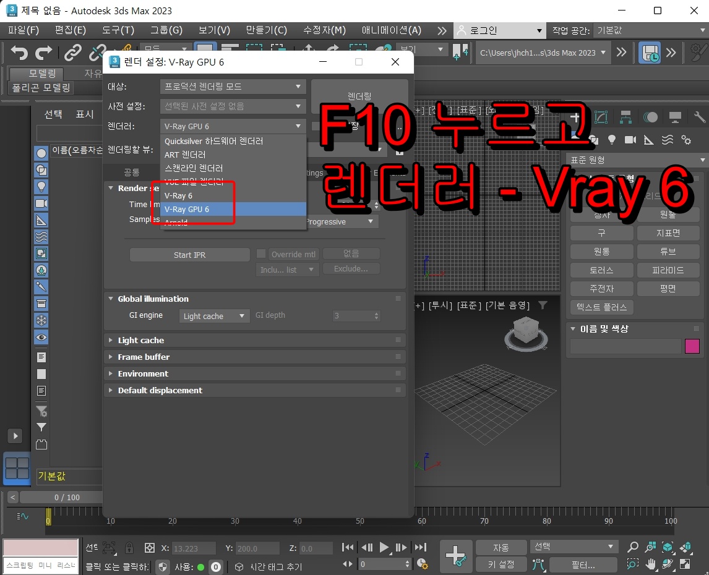Create a 토러스 torus primitive
709x575 pixels.
tap(601, 270)
